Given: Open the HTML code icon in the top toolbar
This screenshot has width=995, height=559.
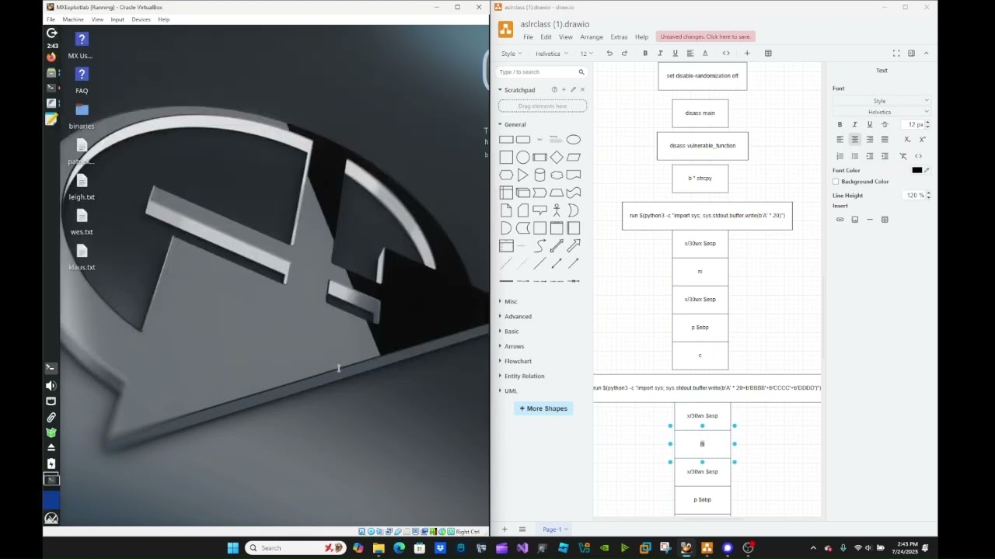Looking at the screenshot, I should click(726, 54).
